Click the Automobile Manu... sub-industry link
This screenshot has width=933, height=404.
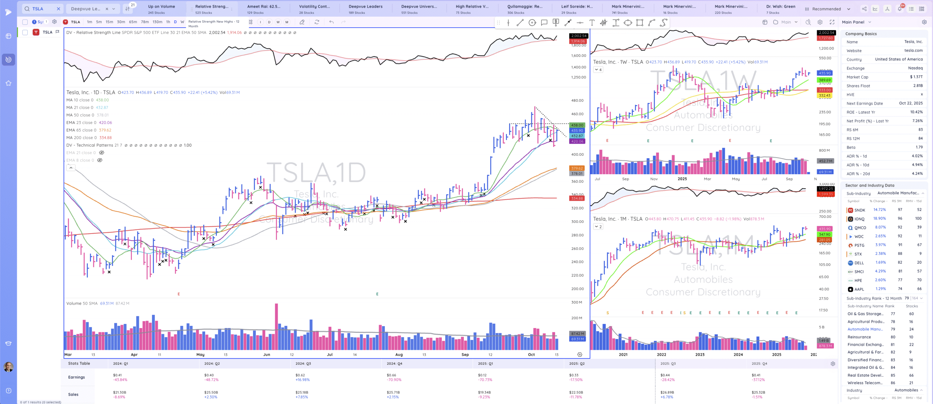coord(865,329)
